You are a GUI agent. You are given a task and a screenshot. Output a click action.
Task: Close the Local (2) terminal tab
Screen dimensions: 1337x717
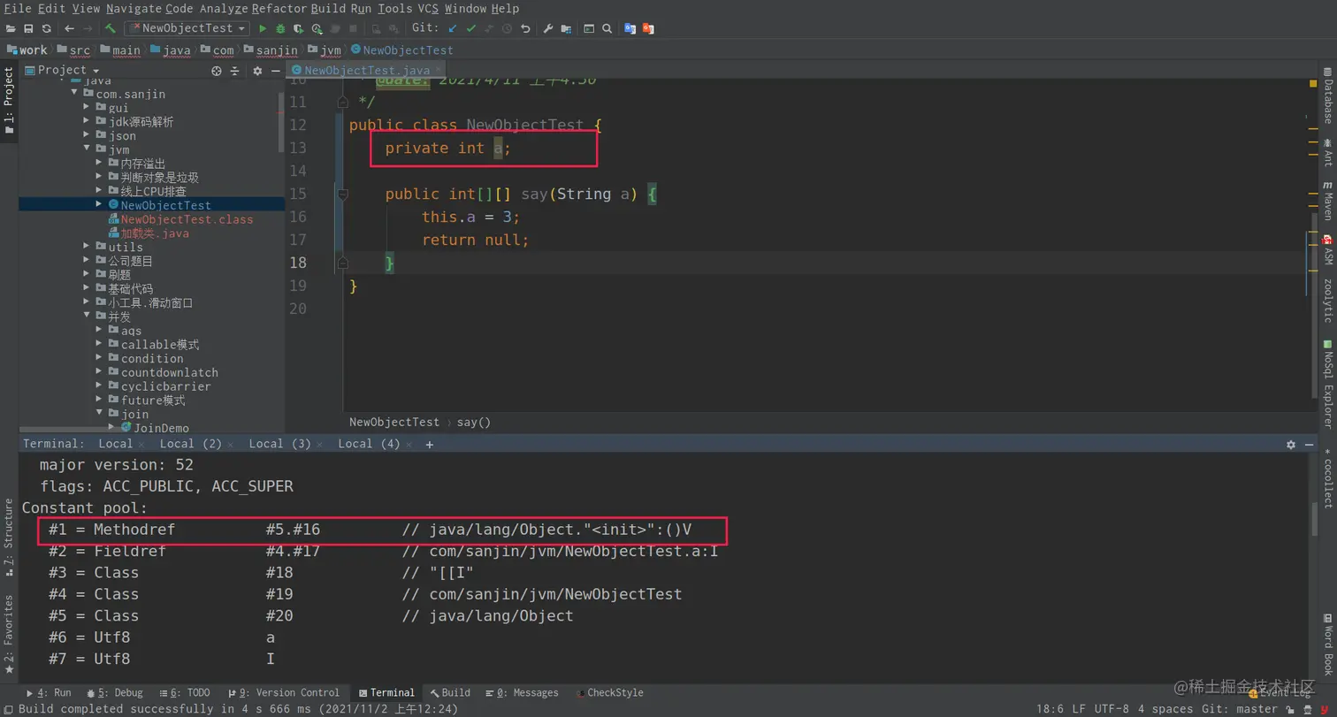coord(230,444)
